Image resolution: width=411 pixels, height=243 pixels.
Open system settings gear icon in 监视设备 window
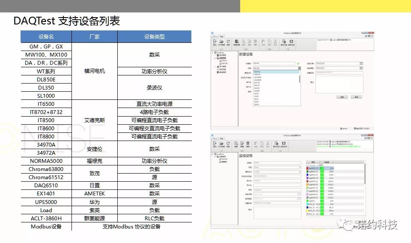[284, 143]
